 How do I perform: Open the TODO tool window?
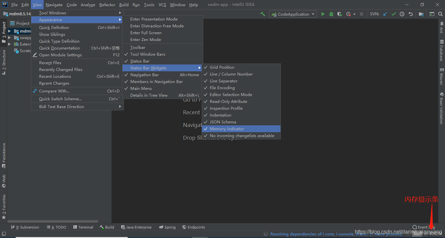56,227
